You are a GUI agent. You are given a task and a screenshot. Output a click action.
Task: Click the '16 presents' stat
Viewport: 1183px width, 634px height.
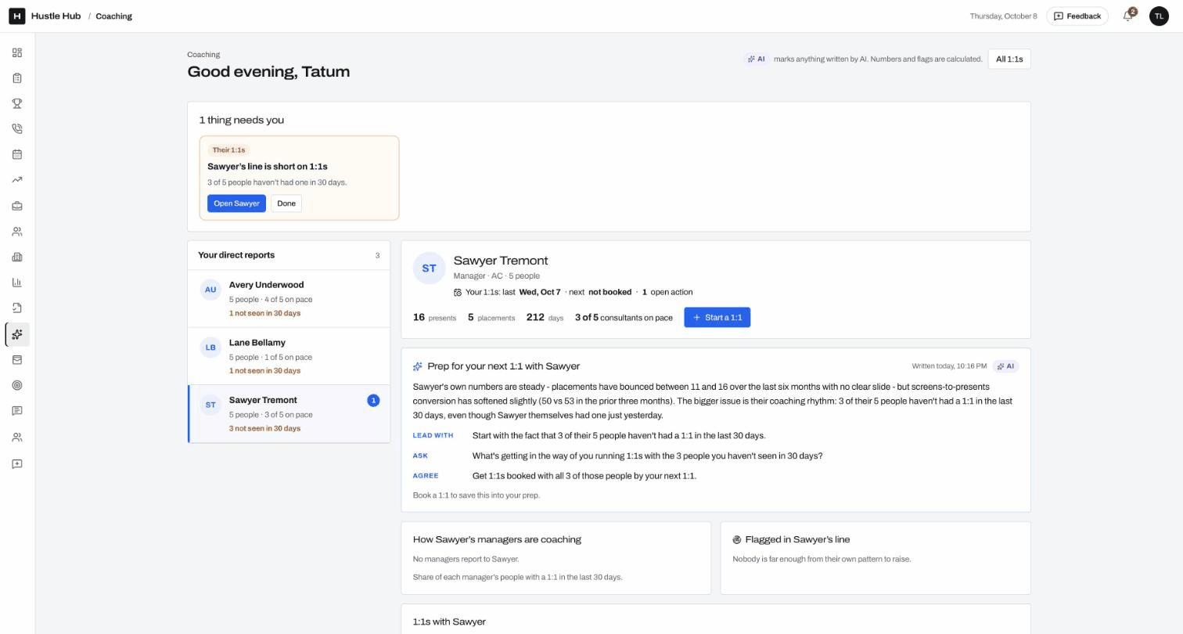[434, 318]
